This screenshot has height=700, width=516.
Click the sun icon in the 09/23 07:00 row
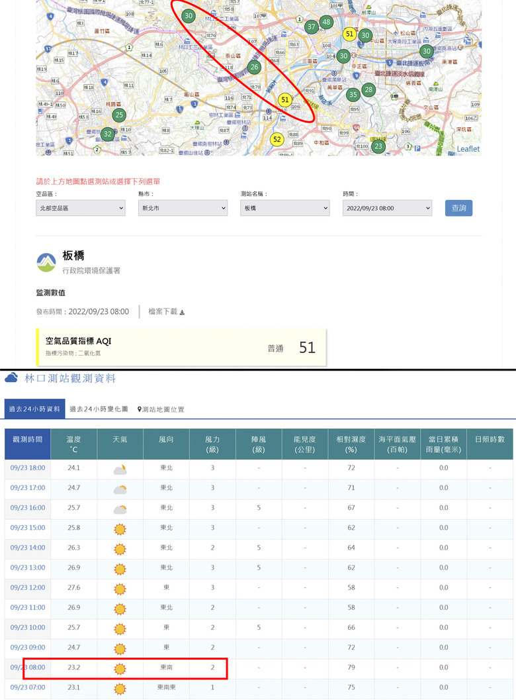120,689
